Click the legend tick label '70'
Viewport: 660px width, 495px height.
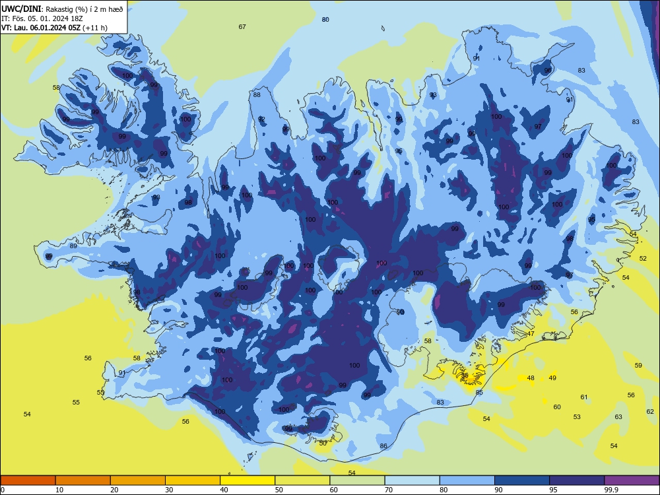pyautogui.click(x=389, y=490)
